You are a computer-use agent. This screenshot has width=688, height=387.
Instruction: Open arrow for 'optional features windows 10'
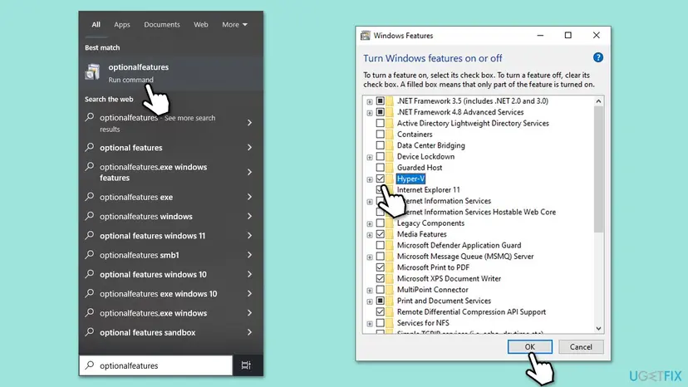pyautogui.click(x=249, y=274)
